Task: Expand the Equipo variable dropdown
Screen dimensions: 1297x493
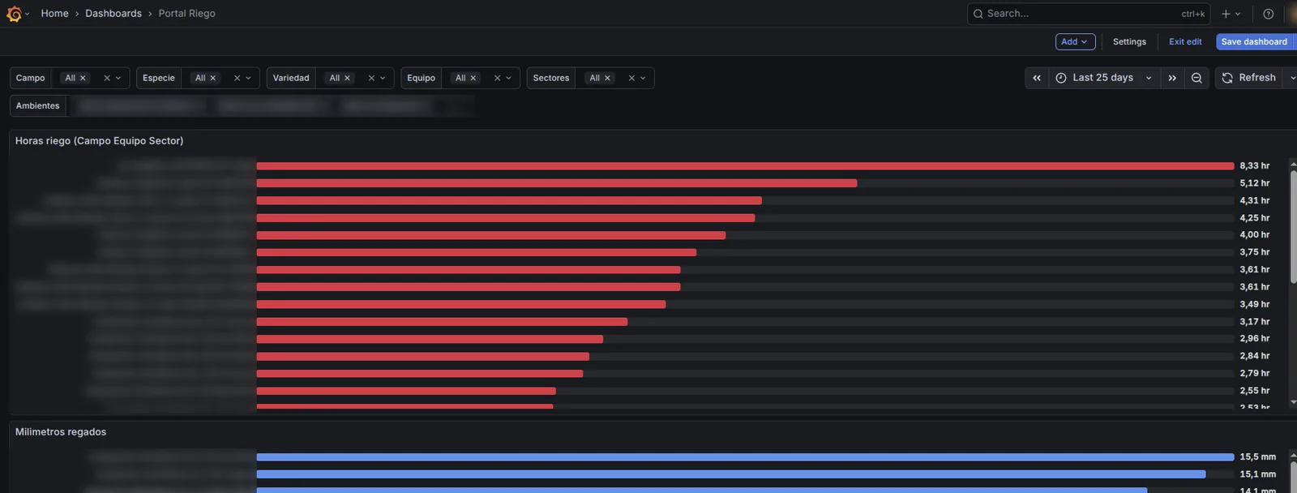Action: click(508, 78)
